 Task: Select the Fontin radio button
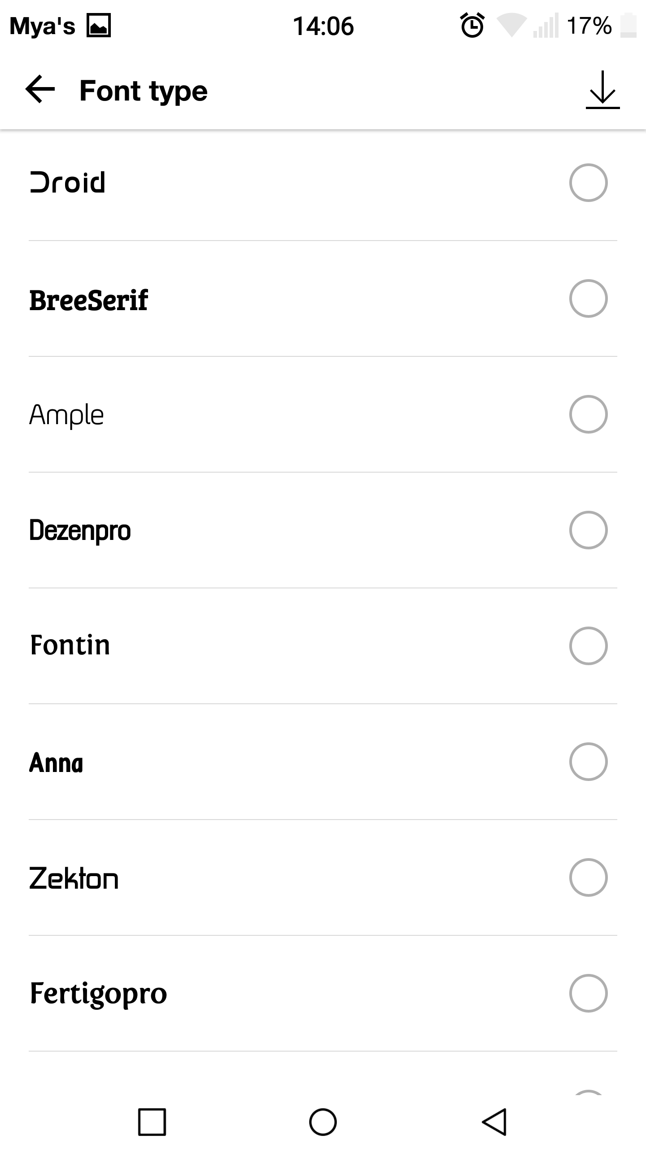(588, 646)
